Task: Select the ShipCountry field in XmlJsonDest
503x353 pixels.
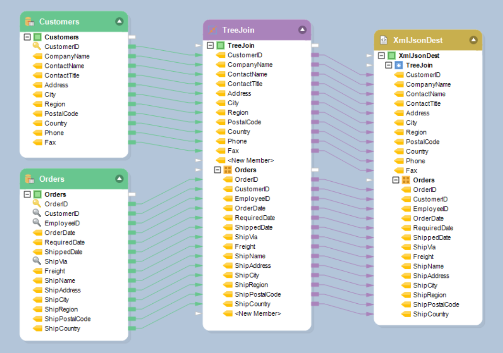Action: click(x=431, y=314)
